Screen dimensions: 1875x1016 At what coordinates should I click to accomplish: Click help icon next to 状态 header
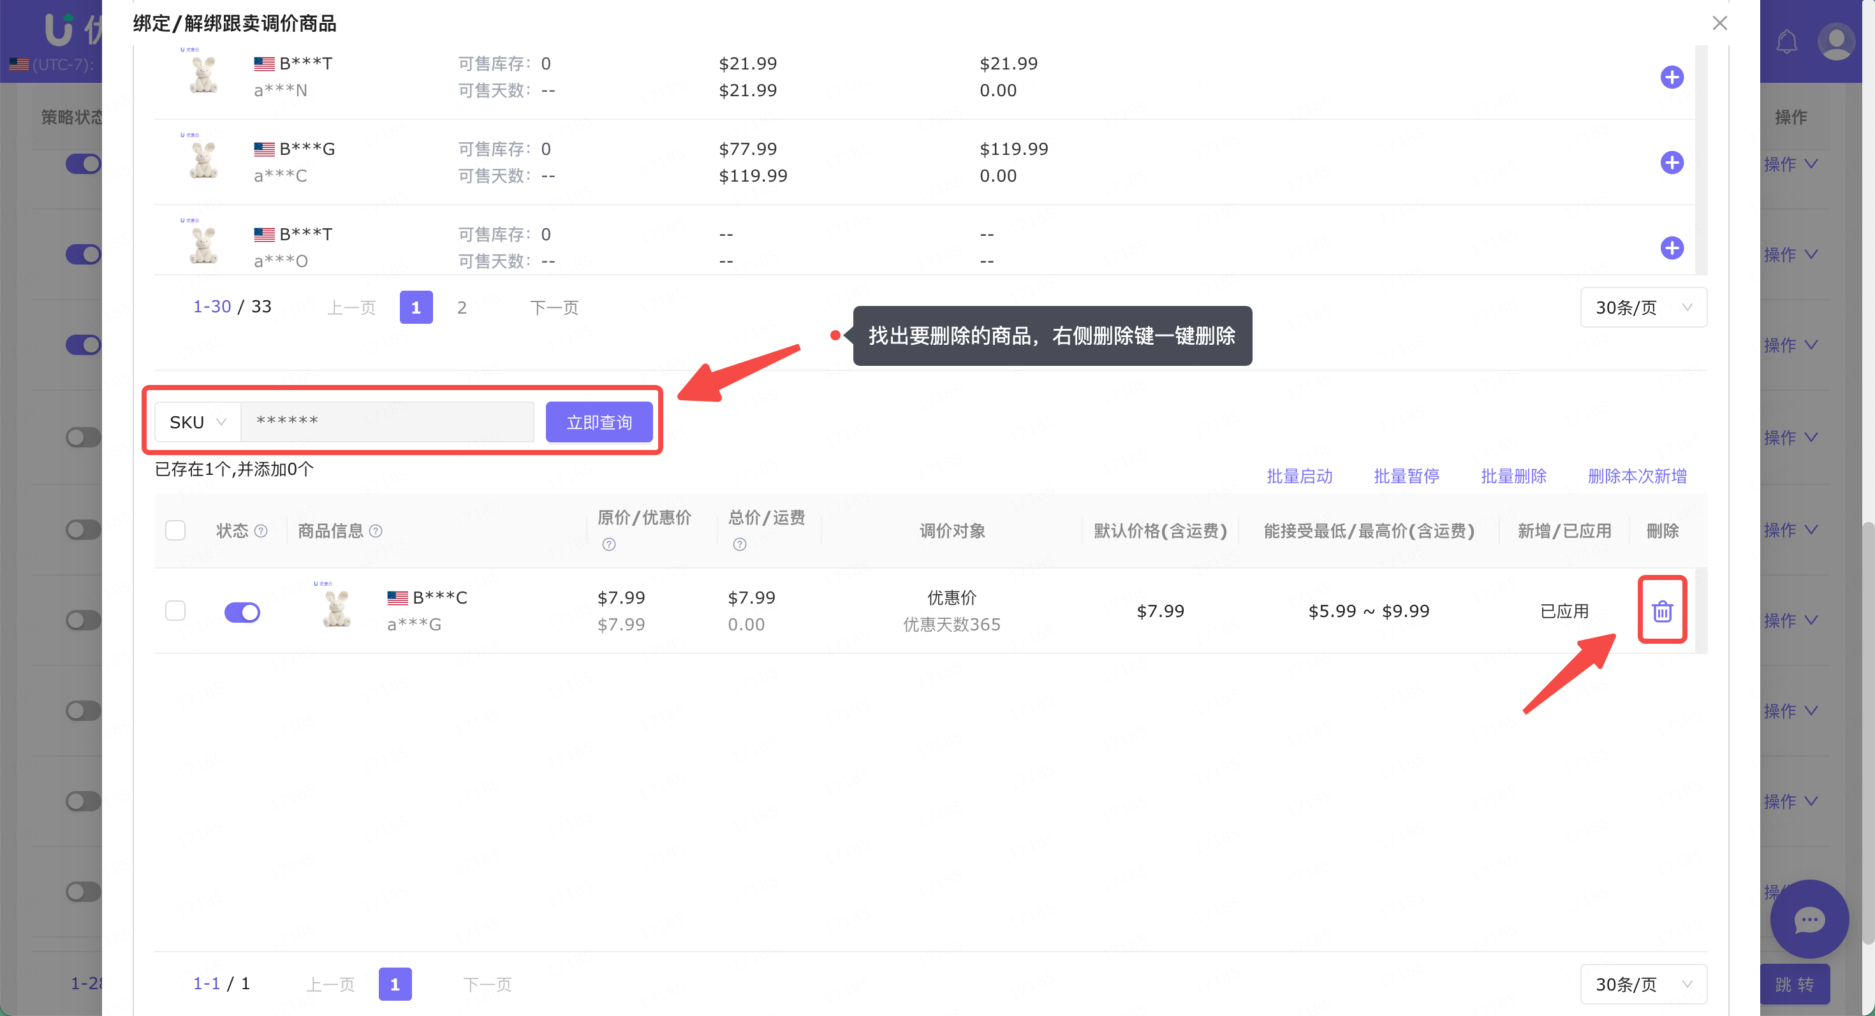261,531
